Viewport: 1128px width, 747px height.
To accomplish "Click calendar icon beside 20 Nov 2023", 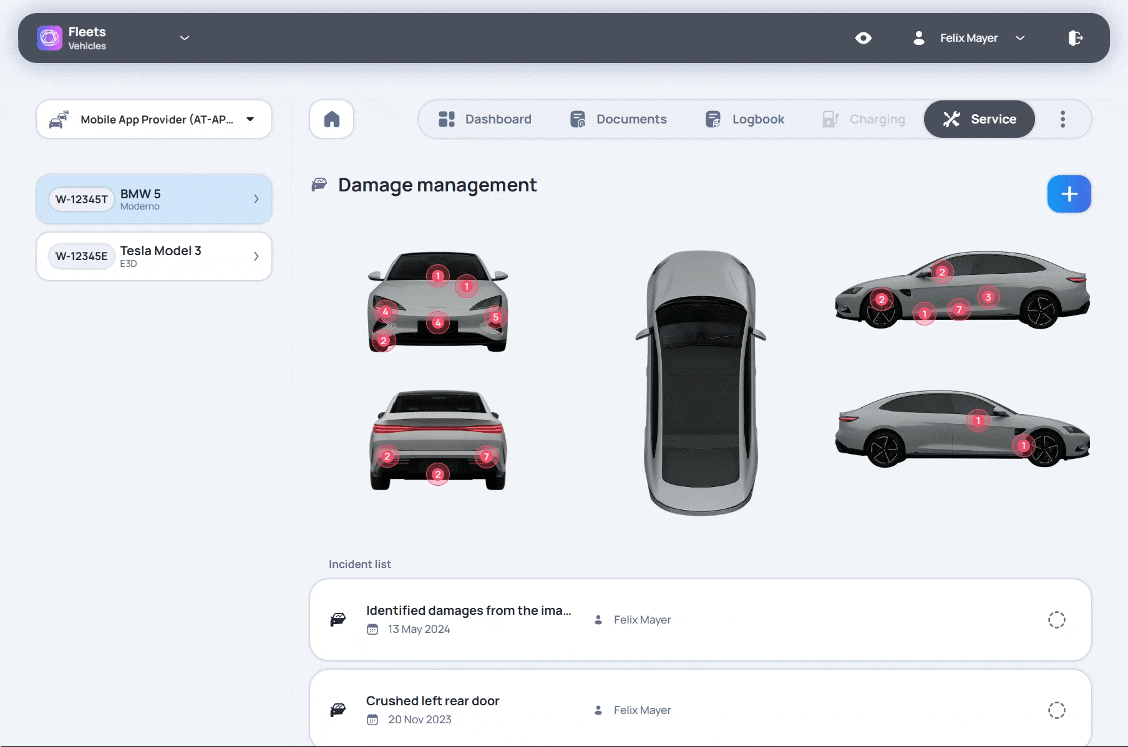I will tap(372, 720).
